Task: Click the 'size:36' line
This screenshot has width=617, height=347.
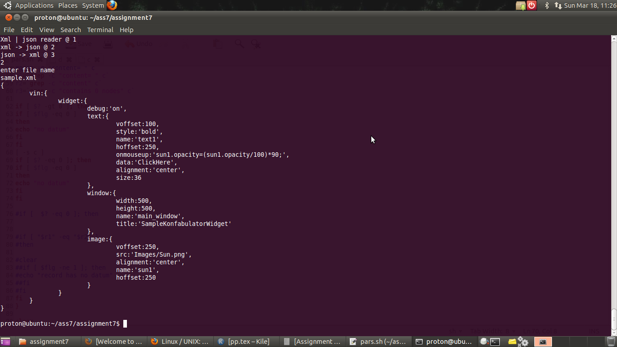Action: [129, 178]
